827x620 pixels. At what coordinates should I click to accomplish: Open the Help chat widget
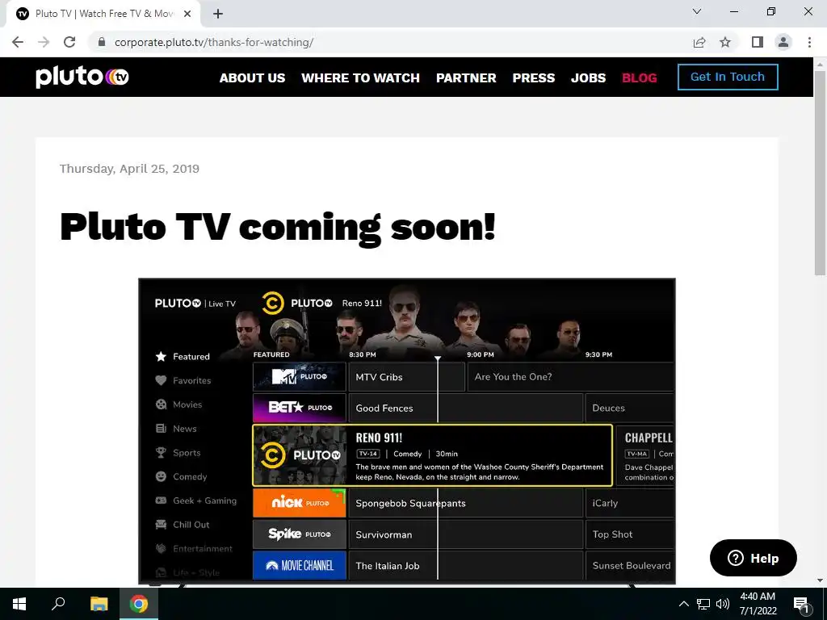click(754, 558)
